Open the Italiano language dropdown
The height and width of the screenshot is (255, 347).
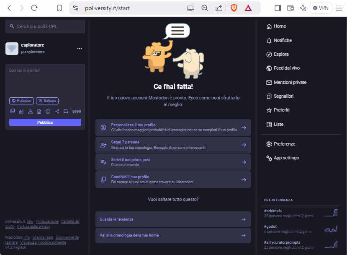pos(47,101)
